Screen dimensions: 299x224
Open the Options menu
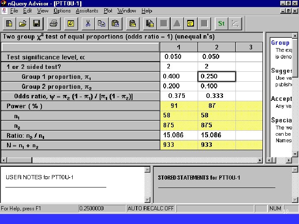point(62,11)
